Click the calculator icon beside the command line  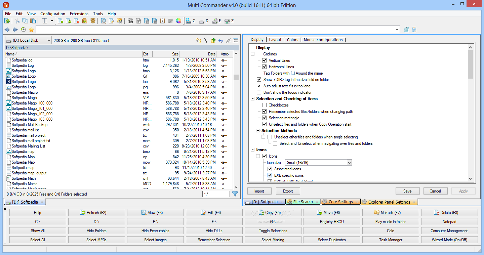414,30
